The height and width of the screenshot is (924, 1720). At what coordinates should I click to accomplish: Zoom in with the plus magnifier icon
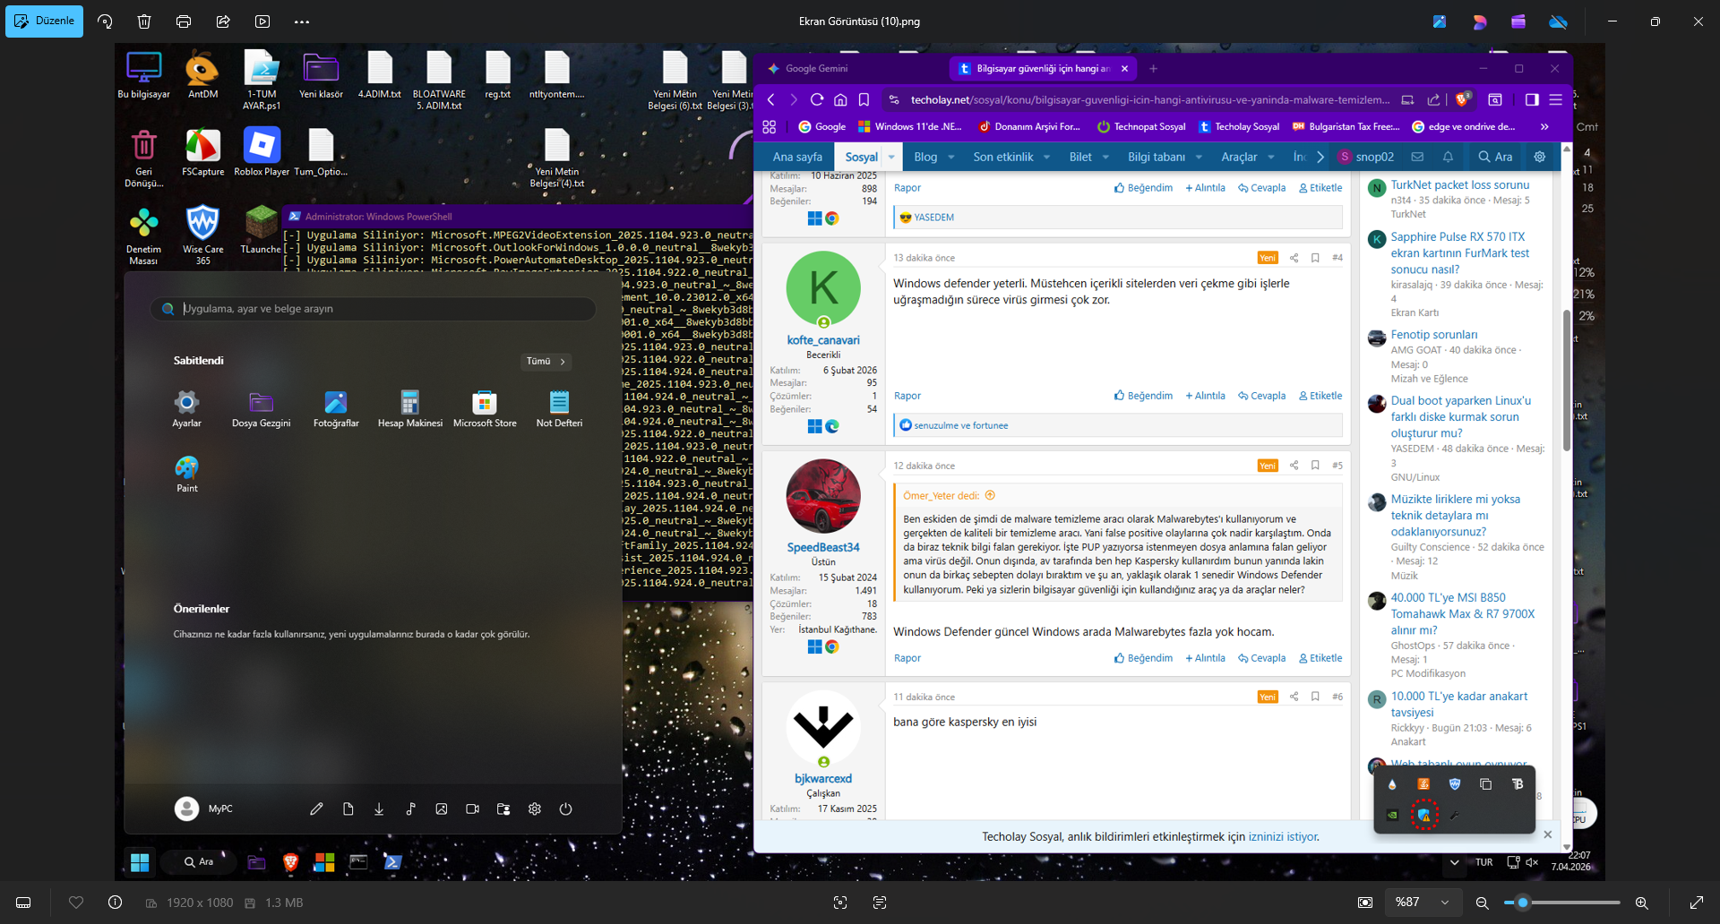(x=1642, y=903)
